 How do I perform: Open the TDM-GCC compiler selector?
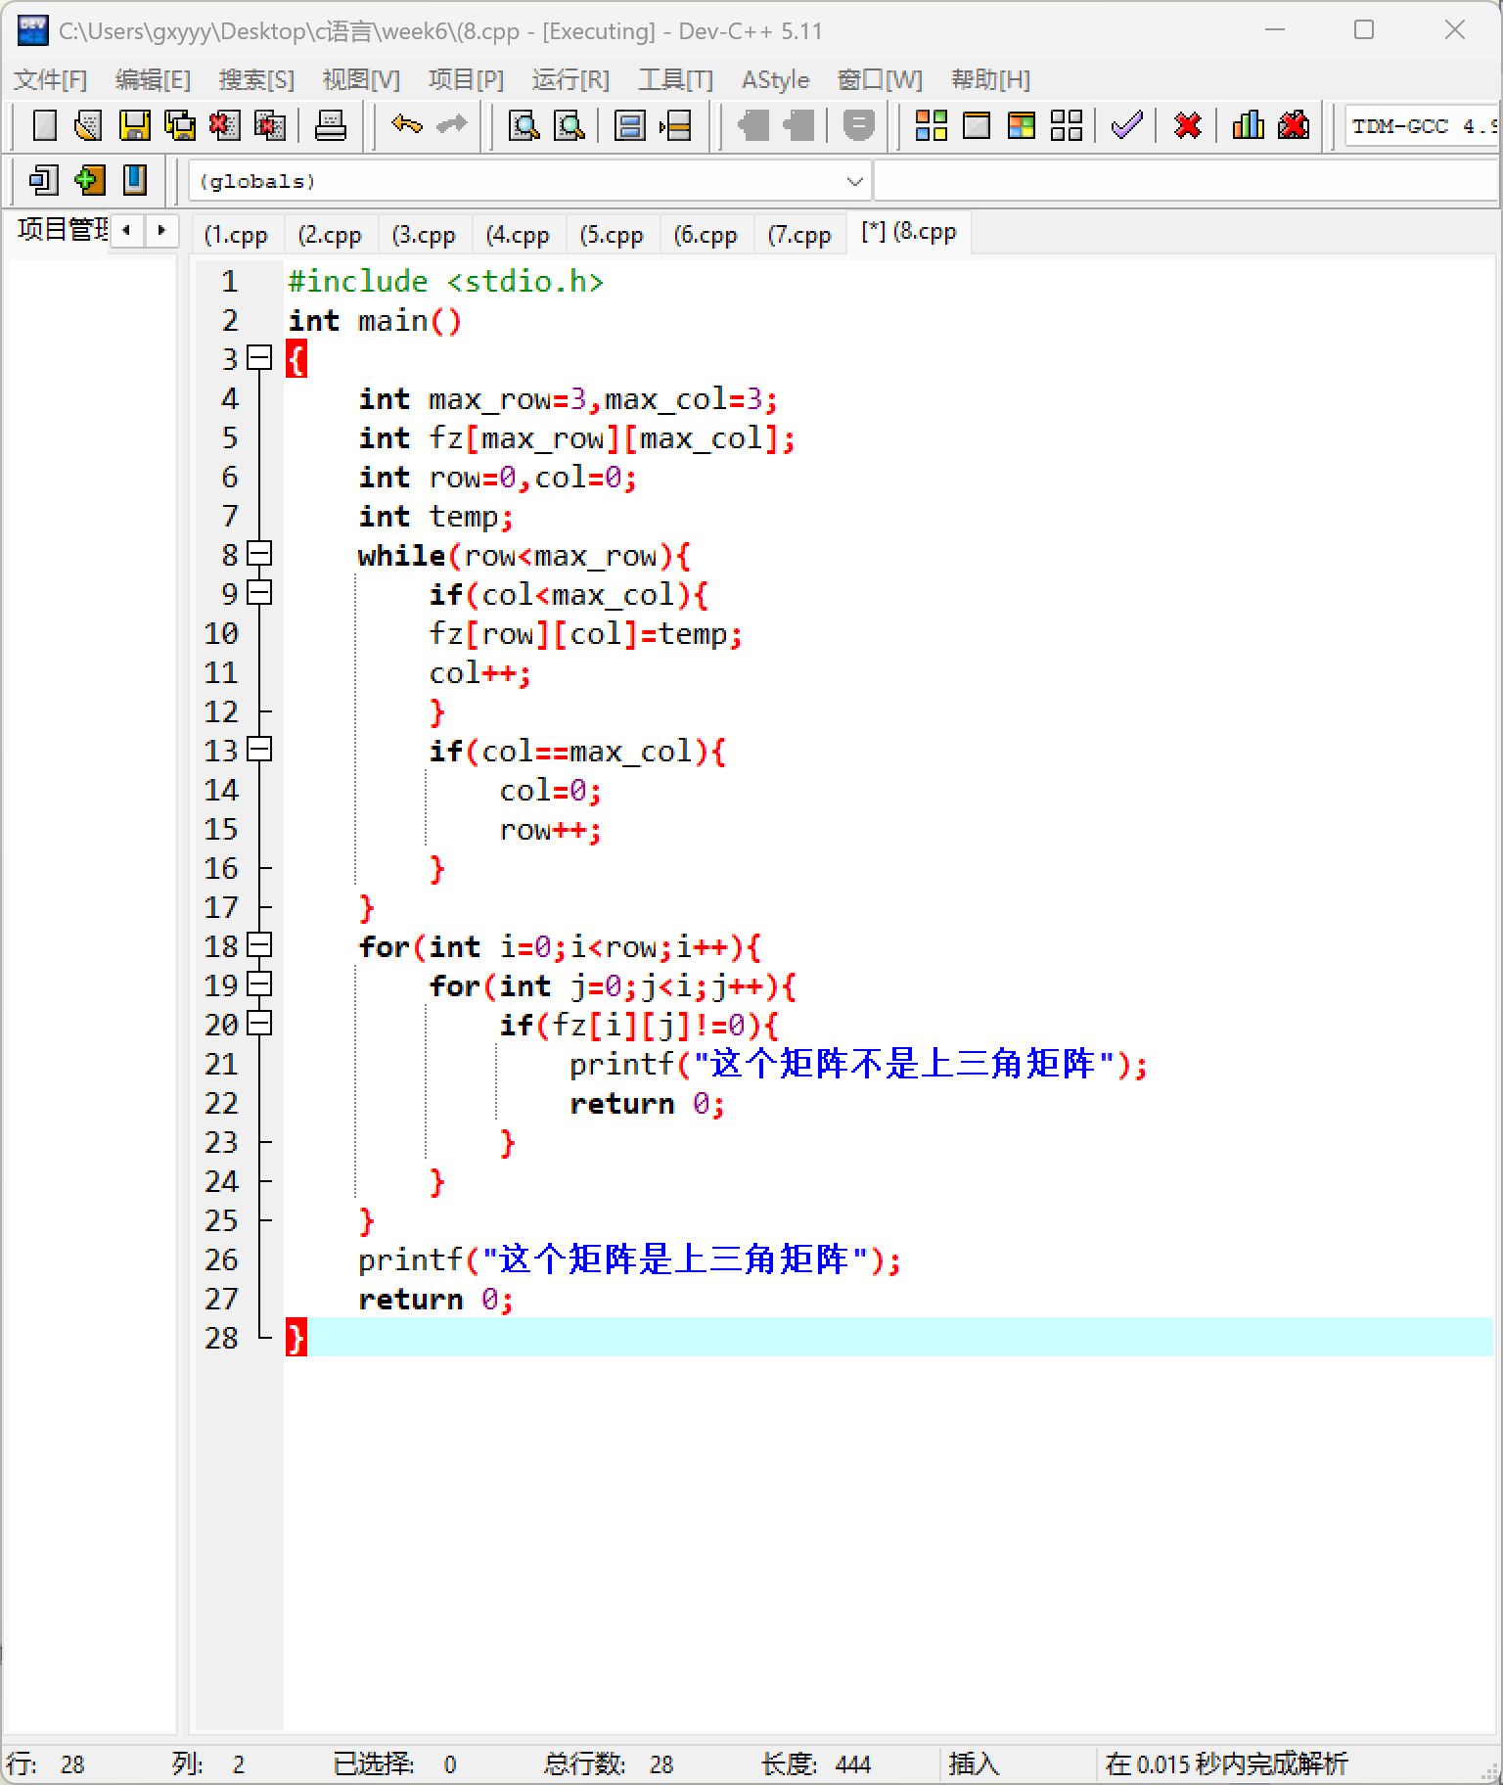1422,125
